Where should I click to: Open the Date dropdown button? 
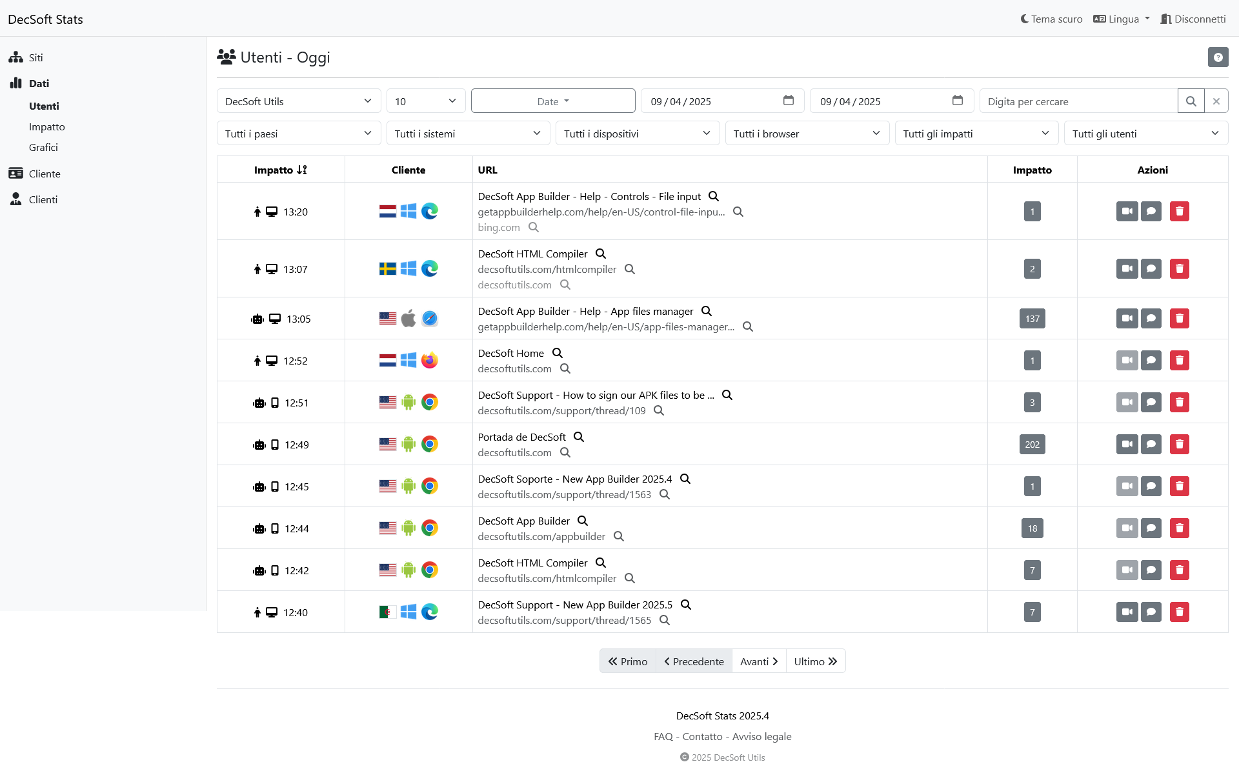click(553, 101)
